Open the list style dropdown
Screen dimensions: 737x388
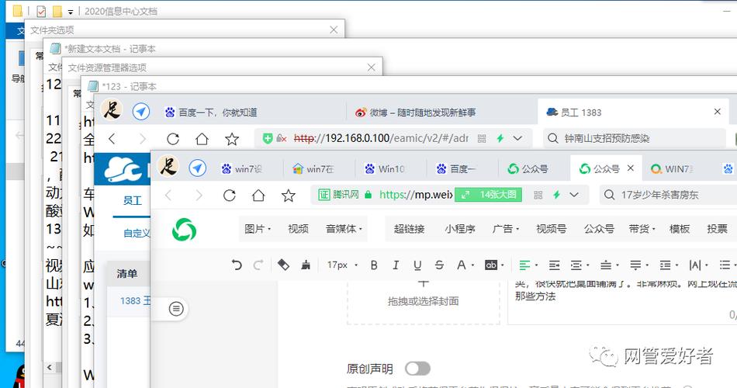click(x=728, y=265)
